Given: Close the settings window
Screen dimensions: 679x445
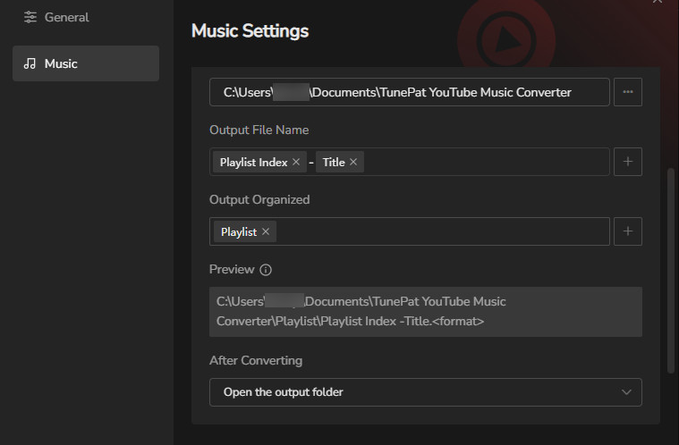Looking at the screenshot, I should pos(658,1).
